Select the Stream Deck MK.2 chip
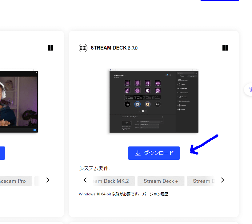The image size is (252, 224). (x=113, y=181)
